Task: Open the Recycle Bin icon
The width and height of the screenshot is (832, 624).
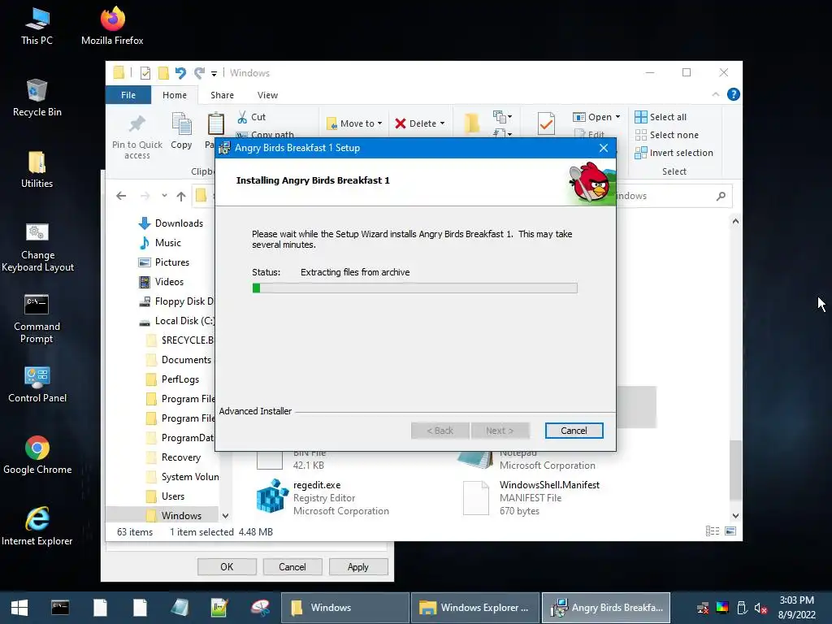Action: click(37, 97)
